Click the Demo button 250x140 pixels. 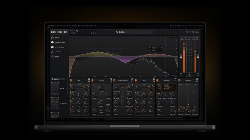coord(197,32)
